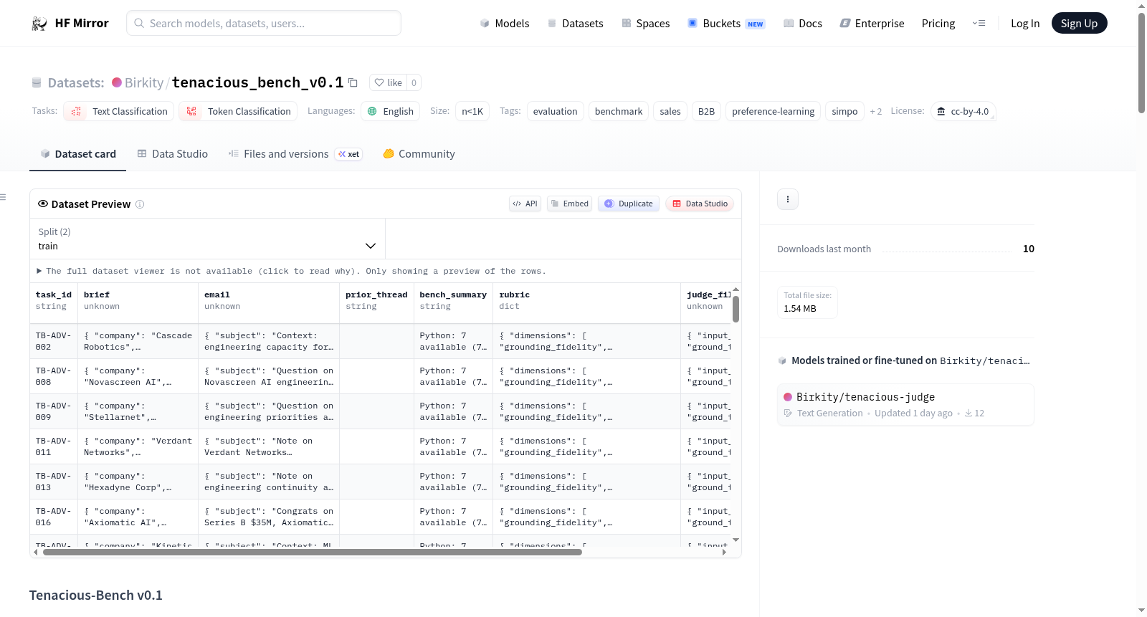Click the Dataset Preview eye icon
The image size is (1147, 617).
pyautogui.click(x=43, y=204)
